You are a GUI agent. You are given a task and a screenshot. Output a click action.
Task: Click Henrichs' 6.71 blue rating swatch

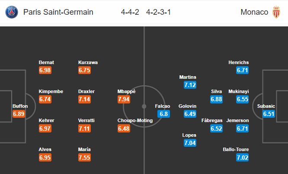(x=243, y=70)
